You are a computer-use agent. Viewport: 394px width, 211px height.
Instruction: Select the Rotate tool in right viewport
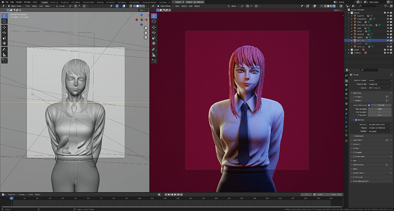[x=154, y=33]
